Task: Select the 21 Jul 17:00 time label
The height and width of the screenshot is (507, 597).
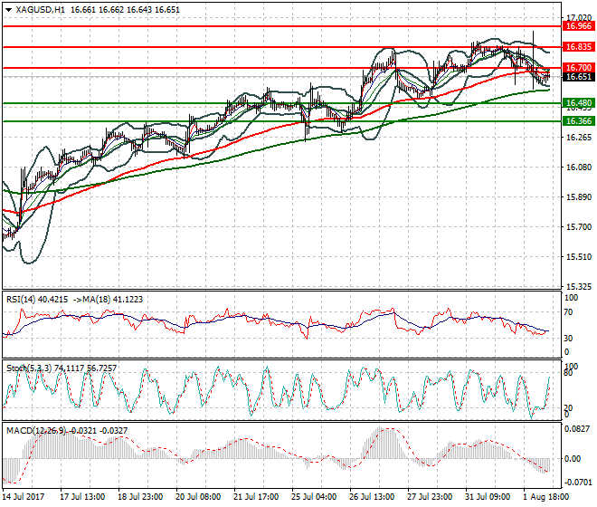Action: (256, 497)
